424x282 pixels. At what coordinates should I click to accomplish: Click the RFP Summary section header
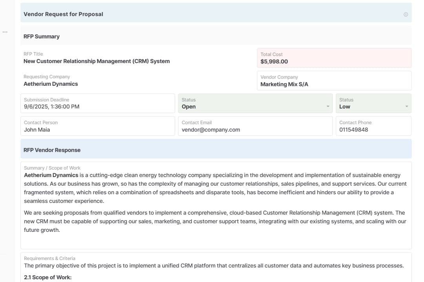click(42, 36)
